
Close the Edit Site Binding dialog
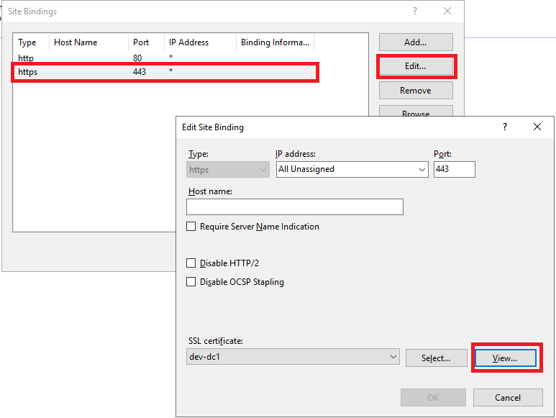pyautogui.click(x=537, y=127)
